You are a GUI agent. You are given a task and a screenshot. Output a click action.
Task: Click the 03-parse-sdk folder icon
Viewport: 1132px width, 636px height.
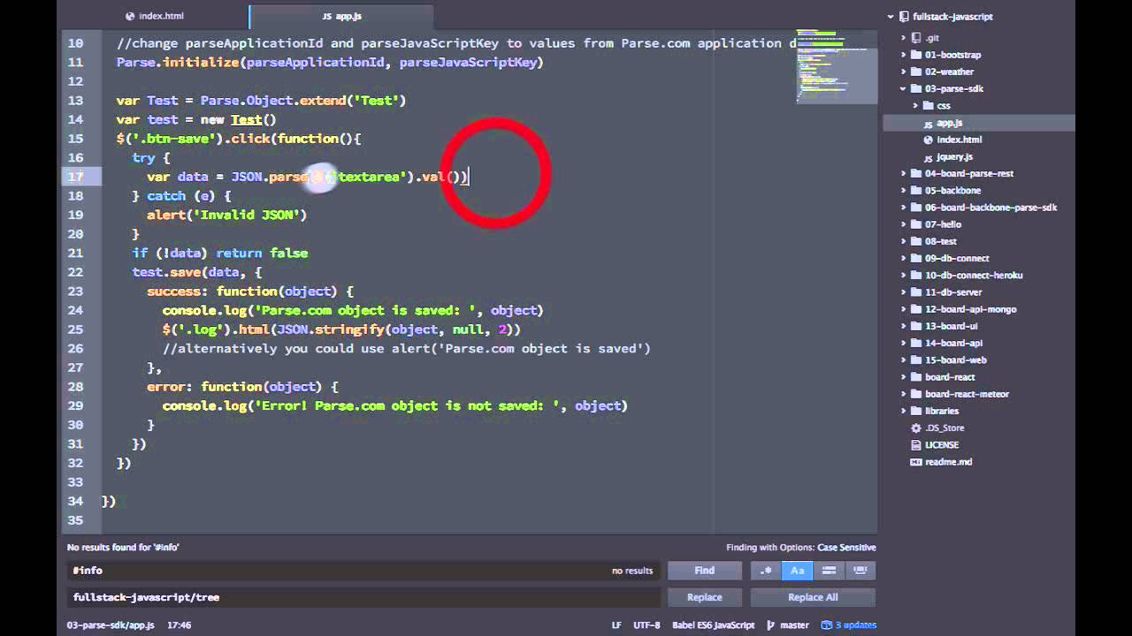pyautogui.click(x=916, y=88)
